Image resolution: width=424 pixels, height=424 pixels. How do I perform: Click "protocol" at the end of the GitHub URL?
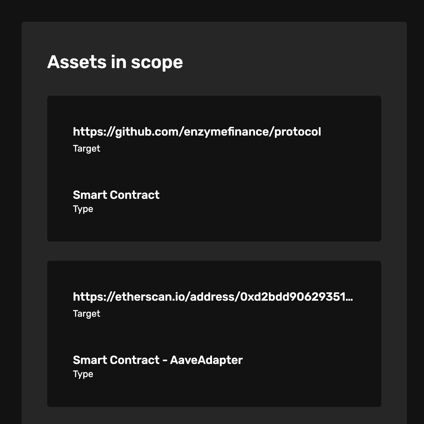298,132
